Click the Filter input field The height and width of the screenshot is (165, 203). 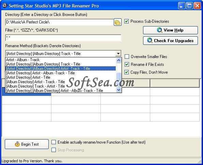coord(63,38)
